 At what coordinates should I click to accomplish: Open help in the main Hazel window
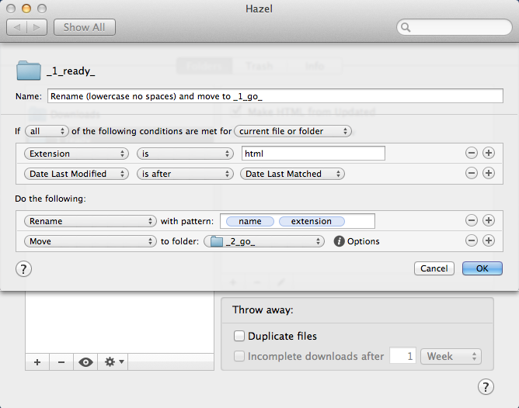[x=486, y=386]
